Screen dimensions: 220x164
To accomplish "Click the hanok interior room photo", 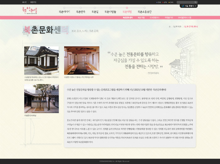I will 81,61.
